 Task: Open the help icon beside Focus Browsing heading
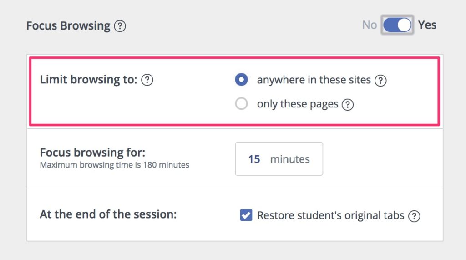click(120, 26)
